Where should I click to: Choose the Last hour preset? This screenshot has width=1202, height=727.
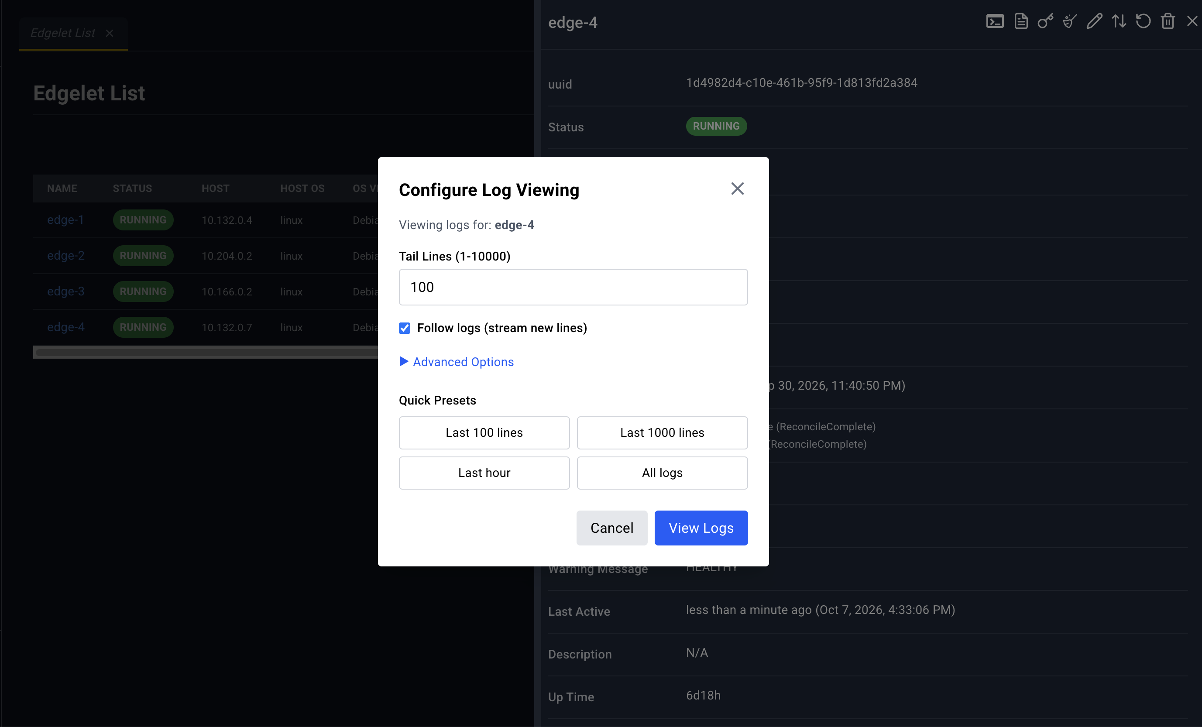pos(484,473)
